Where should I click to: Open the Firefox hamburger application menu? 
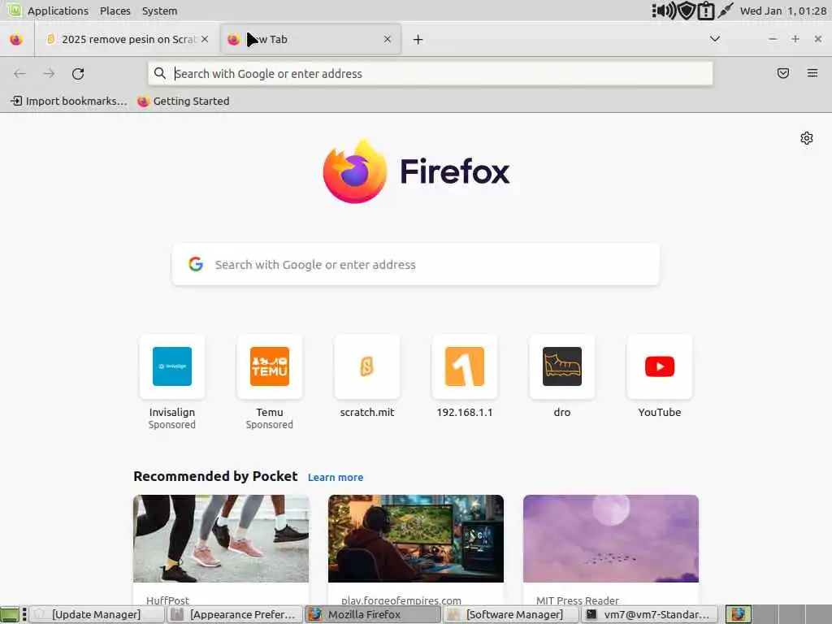(812, 73)
